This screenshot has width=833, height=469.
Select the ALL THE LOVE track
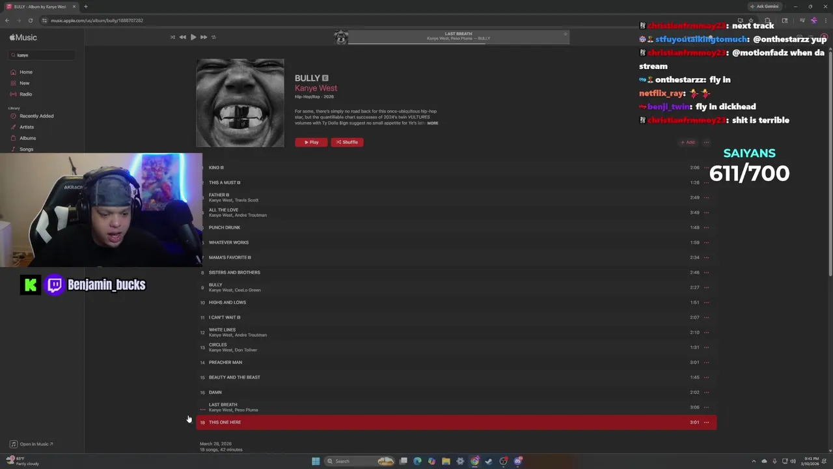pyautogui.click(x=456, y=212)
